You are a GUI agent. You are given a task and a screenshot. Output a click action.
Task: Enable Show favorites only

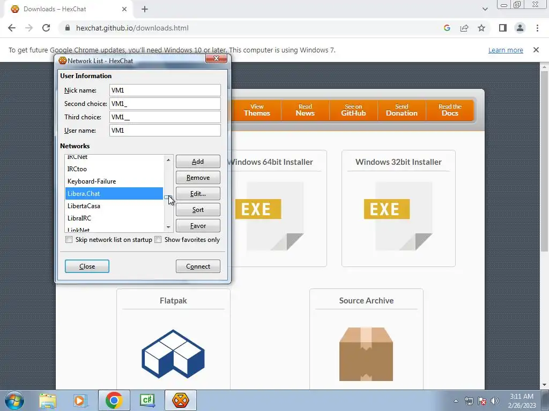pyautogui.click(x=158, y=239)
